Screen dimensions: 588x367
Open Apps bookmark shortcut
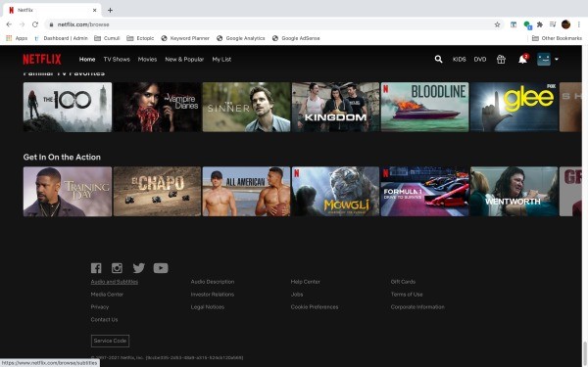click(17, 38)
